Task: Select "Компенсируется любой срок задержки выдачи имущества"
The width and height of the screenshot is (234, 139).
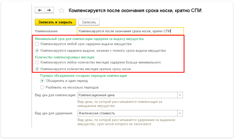Action: (x=37, y=44)
